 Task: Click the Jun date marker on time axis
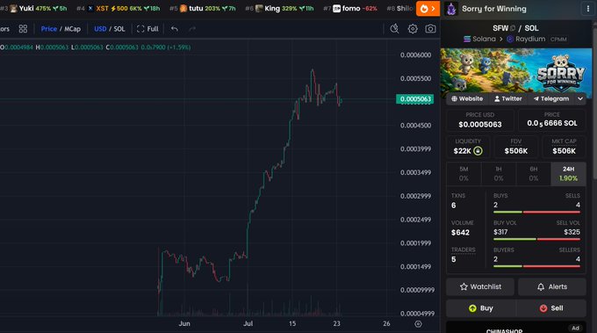click(x=184, y=323)
